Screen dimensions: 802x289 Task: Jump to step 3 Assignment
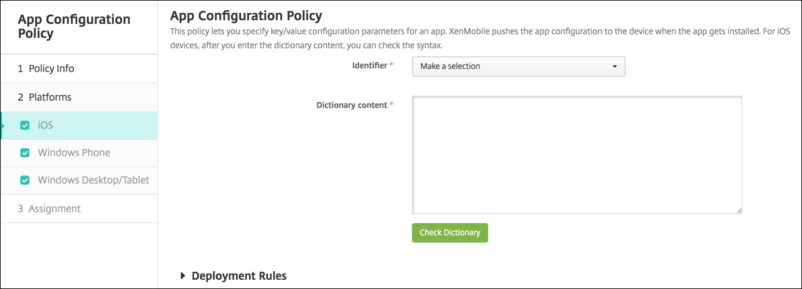pyautogui.click(x=49, y=209)
